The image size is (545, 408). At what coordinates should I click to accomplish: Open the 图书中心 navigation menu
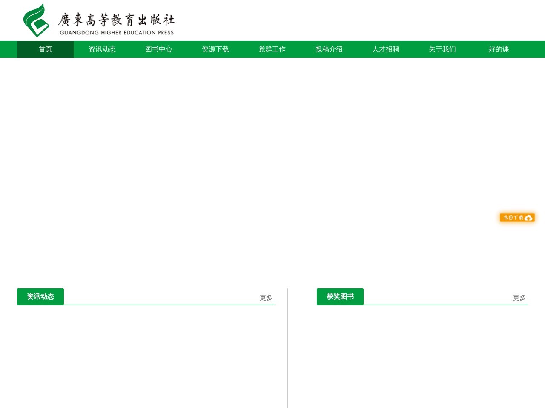pos(158,49)
